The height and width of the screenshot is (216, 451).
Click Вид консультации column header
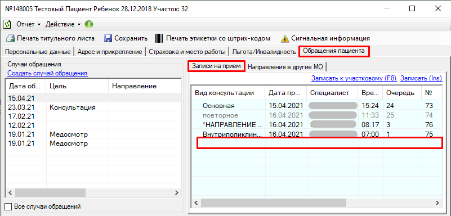click(228, 92)
